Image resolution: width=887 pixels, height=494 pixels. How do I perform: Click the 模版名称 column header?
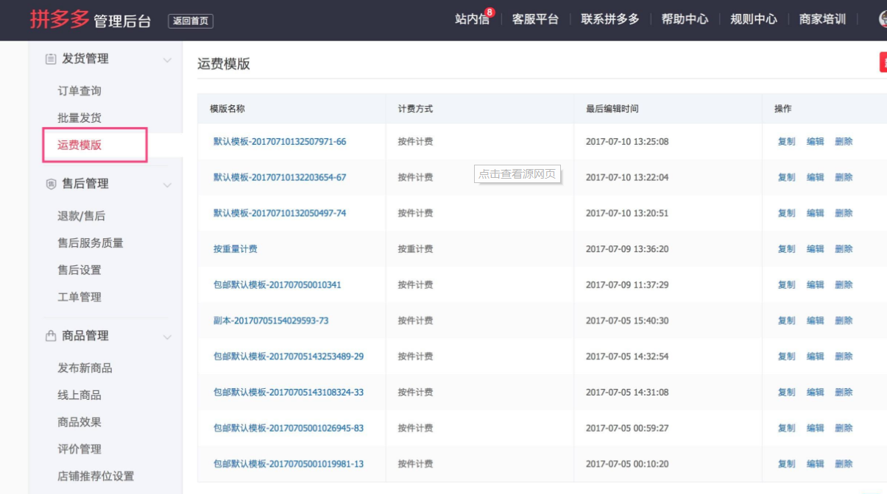pyautogui.click(x=227, y=109)
